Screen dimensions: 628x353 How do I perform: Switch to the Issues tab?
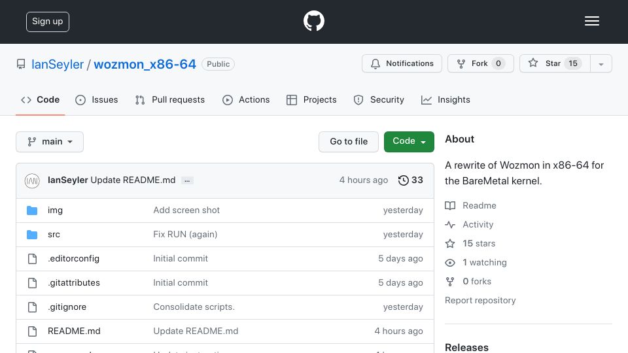pyautogui.click(x=97, y=99)
